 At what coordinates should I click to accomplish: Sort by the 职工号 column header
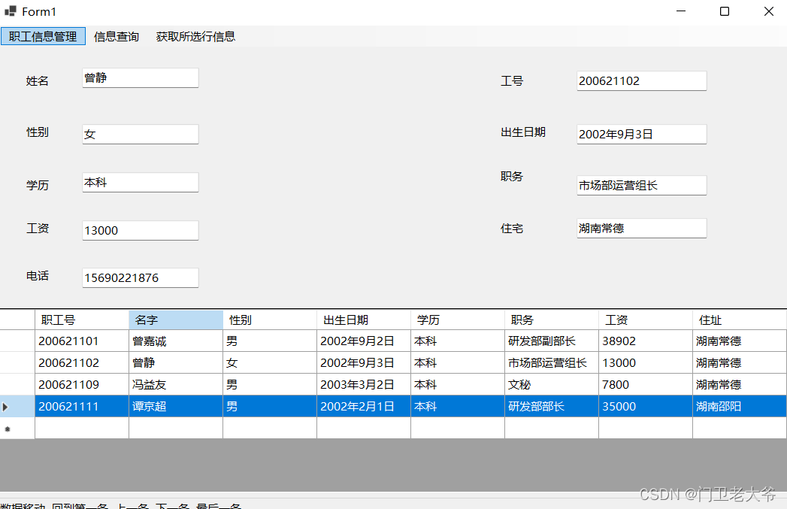click(82, 320)
